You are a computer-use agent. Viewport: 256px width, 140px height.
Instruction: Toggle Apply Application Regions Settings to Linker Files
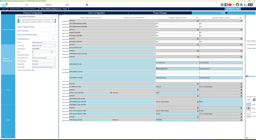point(19,22)
